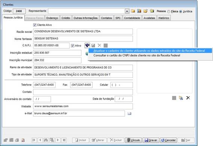Select the Jurídica radio button
The image size is (213, 146).
click(181, 12)
